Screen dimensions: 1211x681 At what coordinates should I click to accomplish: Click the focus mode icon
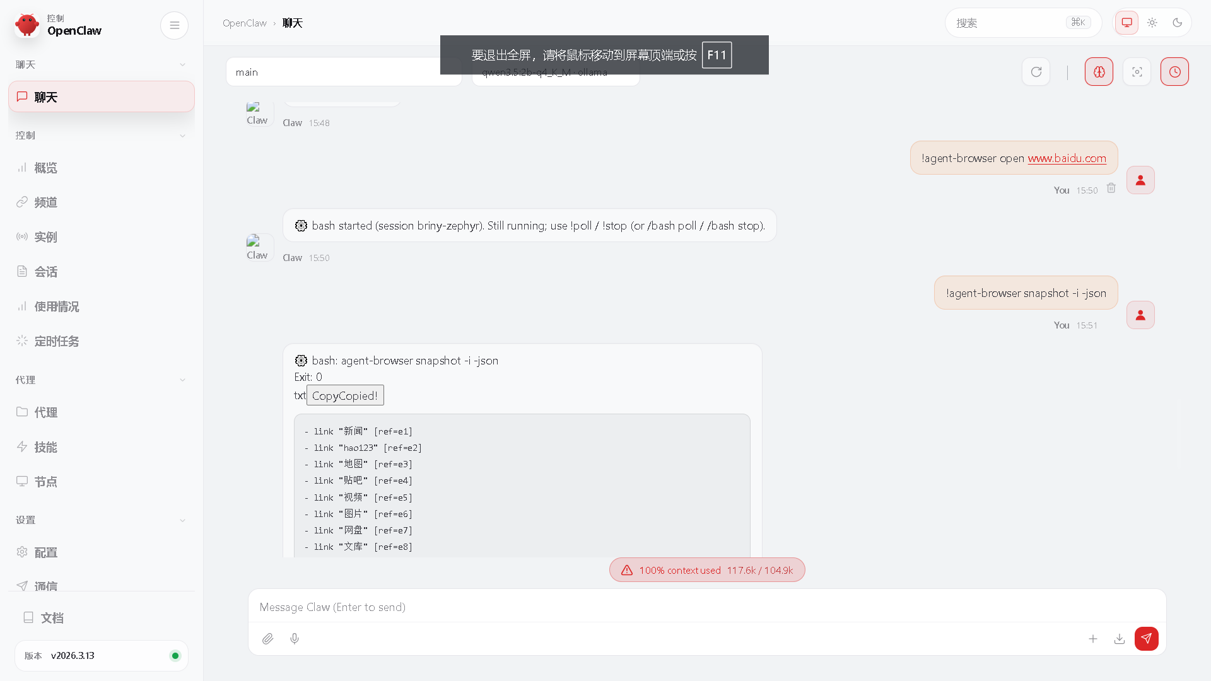pos(1137,72)
